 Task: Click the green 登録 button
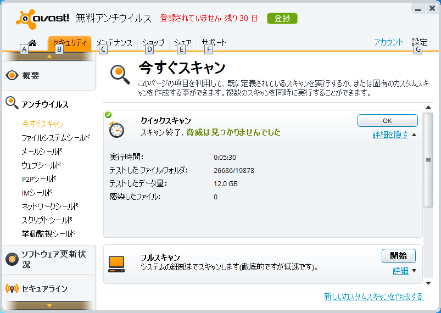(282, 18)
